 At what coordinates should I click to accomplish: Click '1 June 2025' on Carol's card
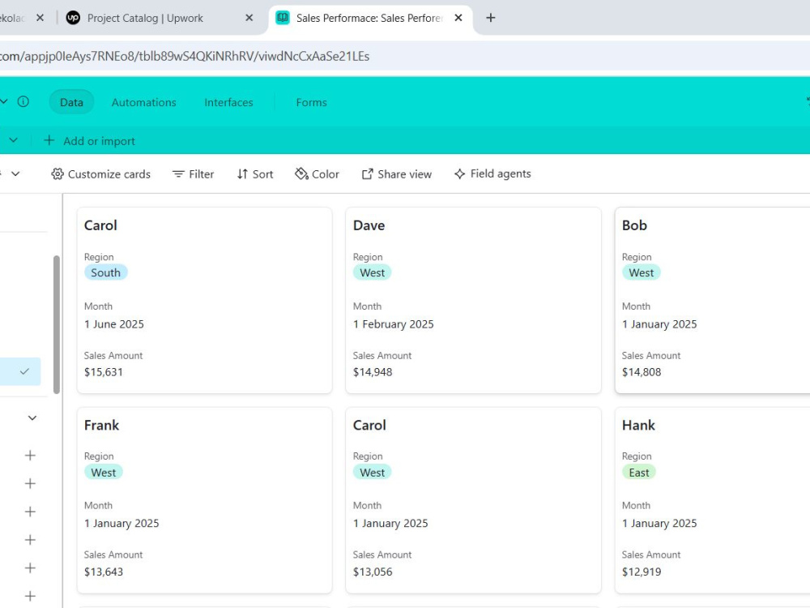point(114,324)
